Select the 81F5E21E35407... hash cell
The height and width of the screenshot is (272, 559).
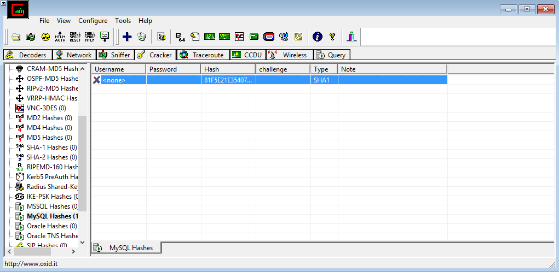point(228,80)
